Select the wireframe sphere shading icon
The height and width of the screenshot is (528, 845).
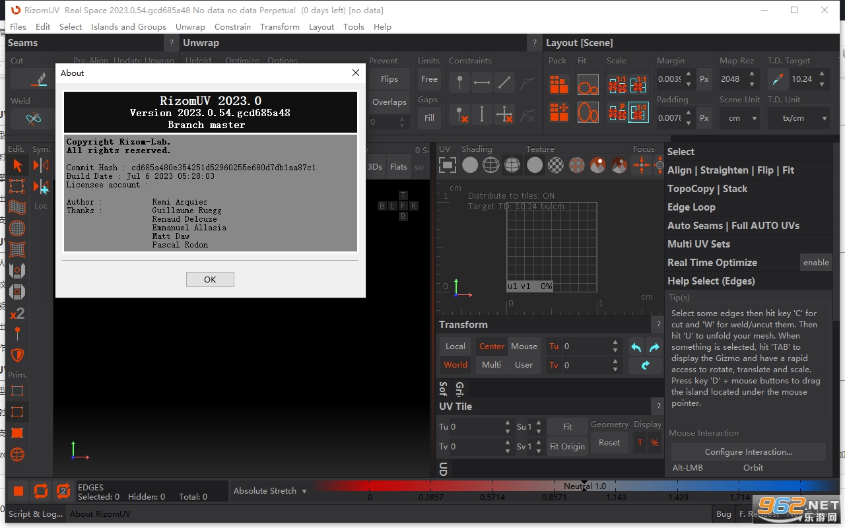(x=490, y=165)
